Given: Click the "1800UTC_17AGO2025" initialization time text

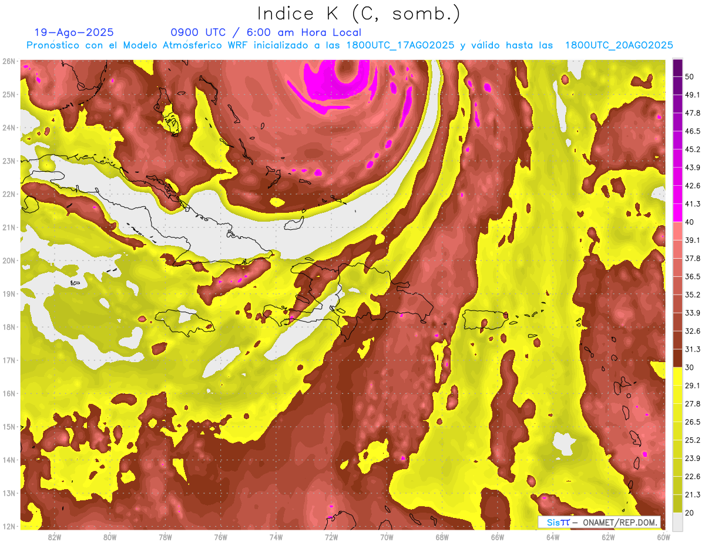Looking at the screenshot, I should [401, 45].
